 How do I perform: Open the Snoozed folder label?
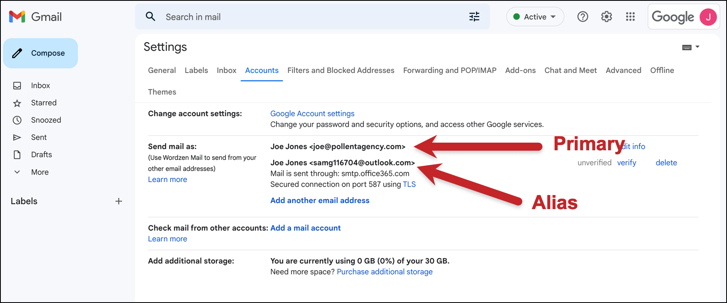tap(46, 120)
